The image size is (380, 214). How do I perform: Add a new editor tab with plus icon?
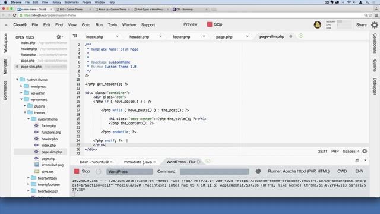point(301,36)
